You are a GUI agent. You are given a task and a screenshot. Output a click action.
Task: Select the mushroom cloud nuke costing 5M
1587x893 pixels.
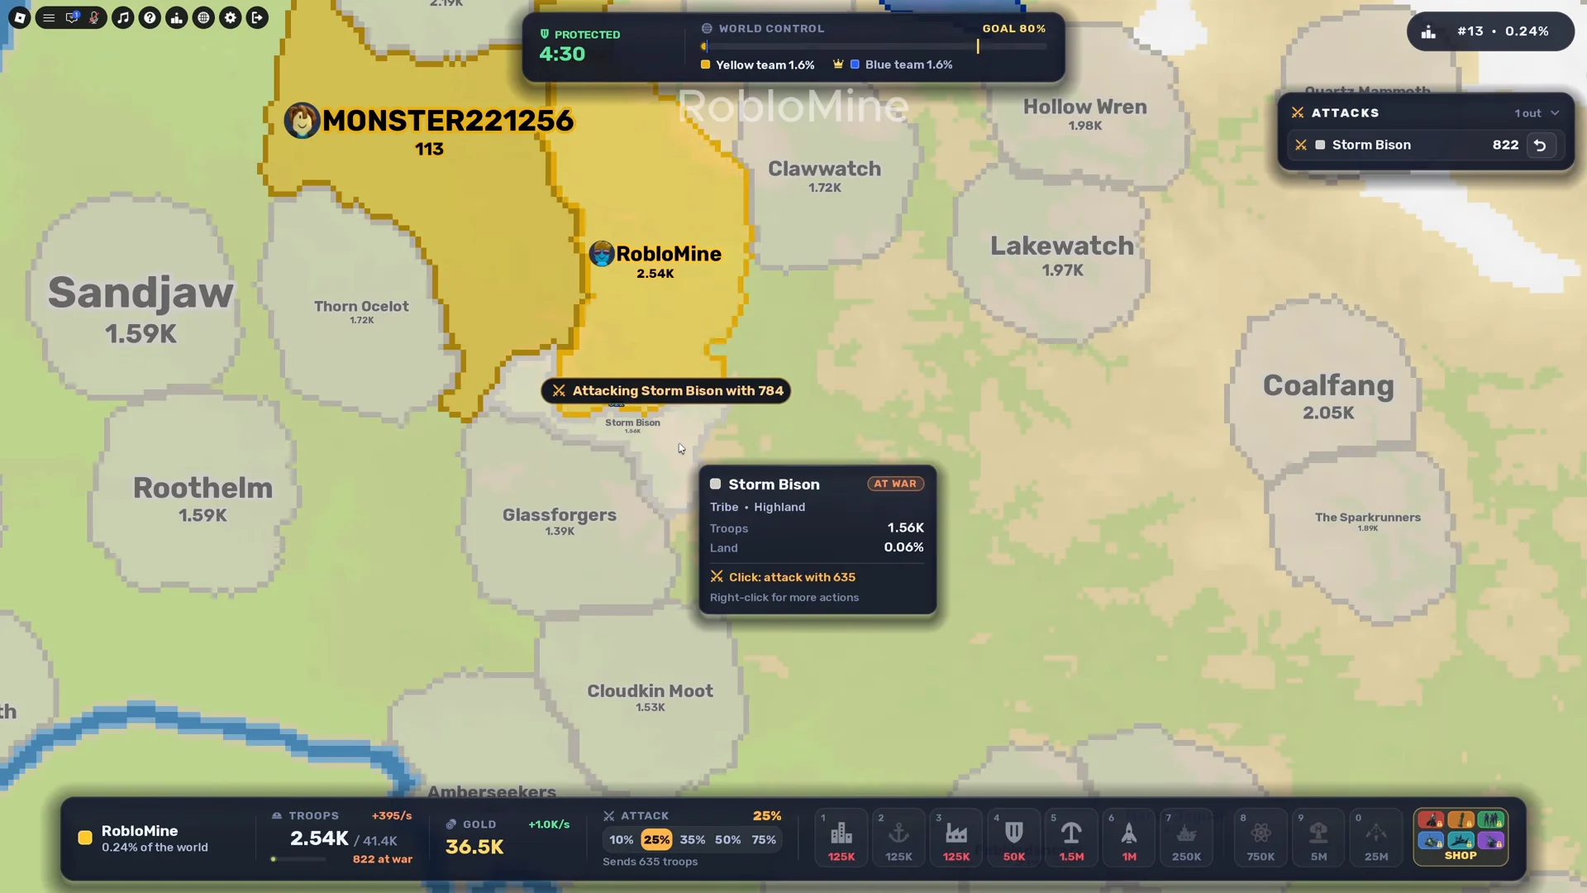coord(1318,838)
